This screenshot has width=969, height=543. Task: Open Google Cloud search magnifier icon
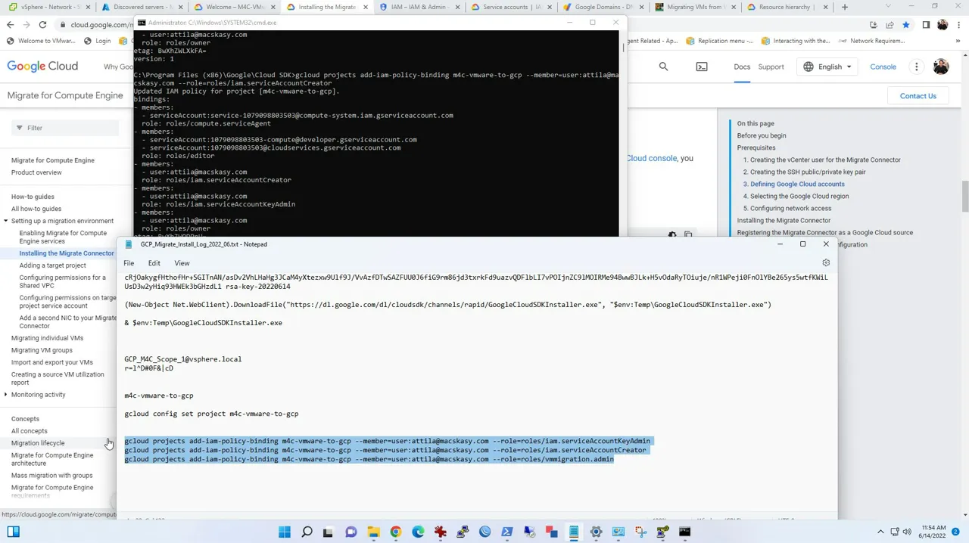tap(663, 67)
